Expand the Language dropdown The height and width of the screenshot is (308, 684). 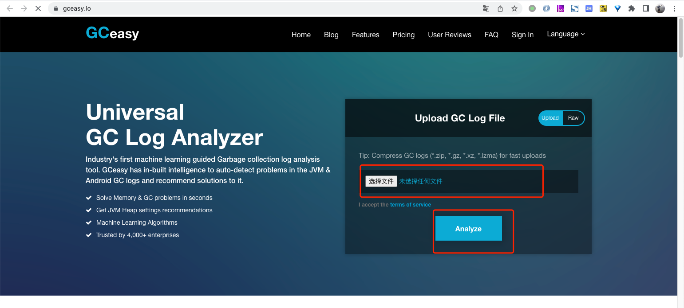(x=566, y=34)
